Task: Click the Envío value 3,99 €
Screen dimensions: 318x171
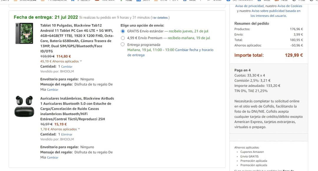Action: coord(298,34)
